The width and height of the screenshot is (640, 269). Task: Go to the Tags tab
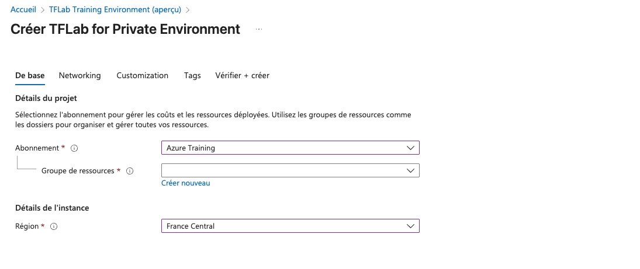tap(192, 76)
